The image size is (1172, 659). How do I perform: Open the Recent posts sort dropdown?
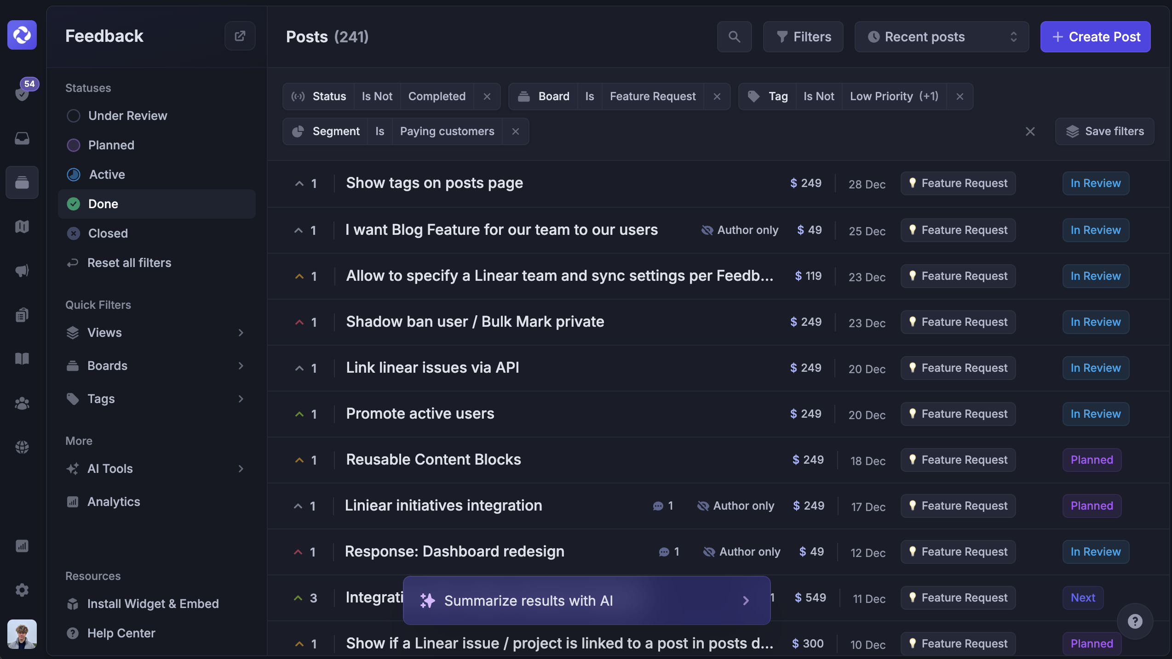point(941,37)
